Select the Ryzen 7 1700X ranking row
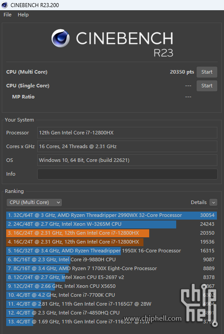Viewport: 224px width, 334px height. (x=112, y=269)
